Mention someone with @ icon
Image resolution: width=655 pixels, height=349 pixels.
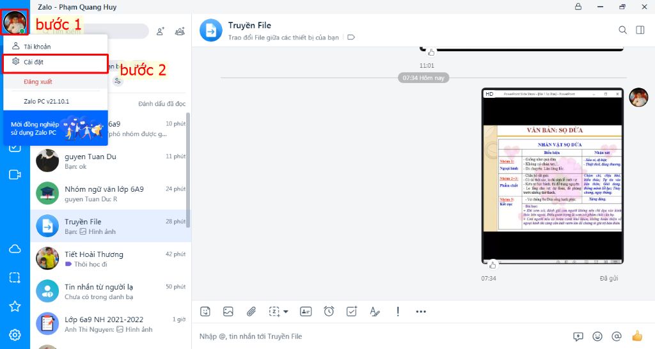(617, 336)
